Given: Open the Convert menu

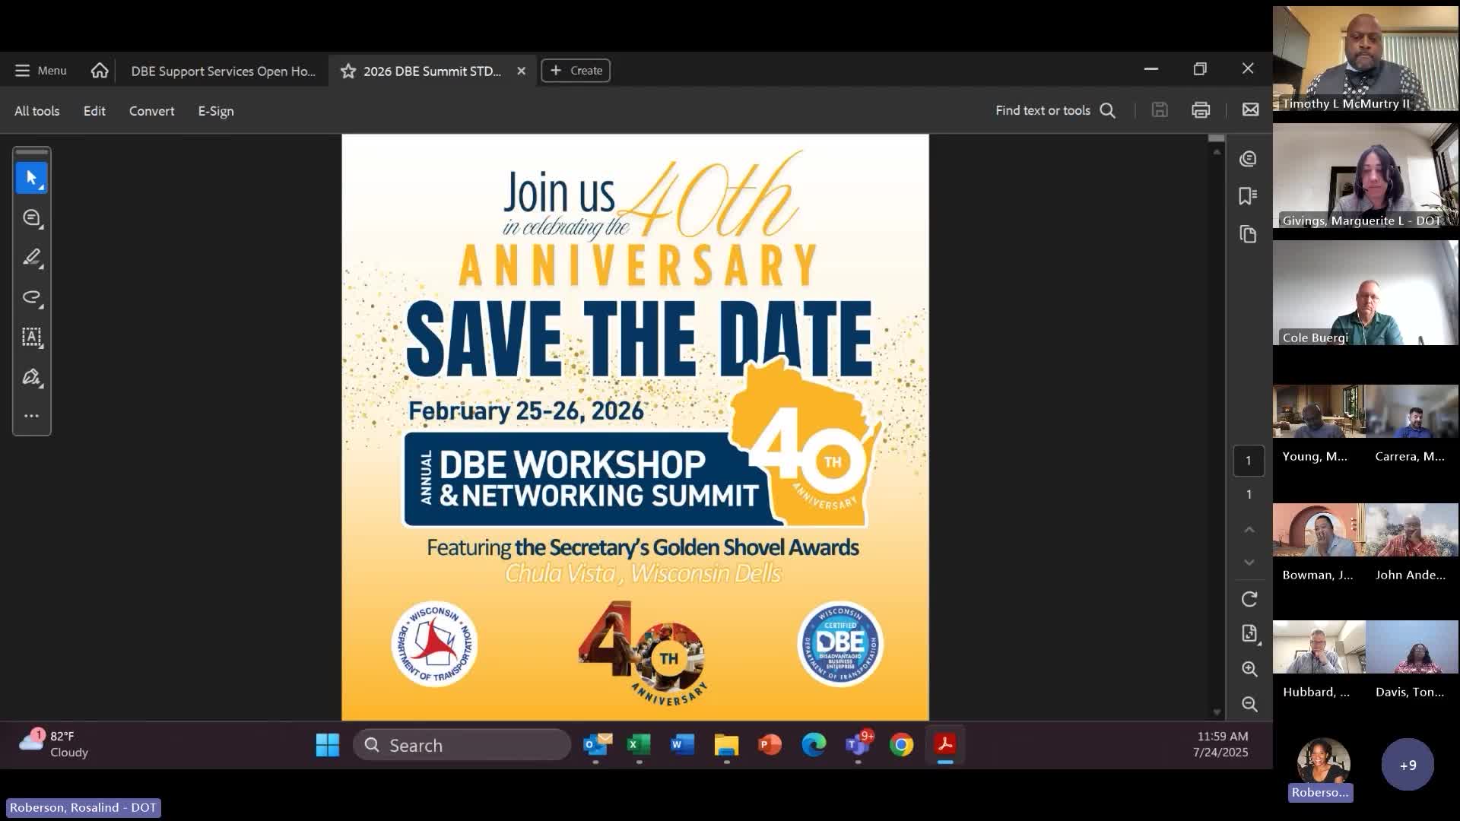Looking at the screenshot, I should 151,111.
